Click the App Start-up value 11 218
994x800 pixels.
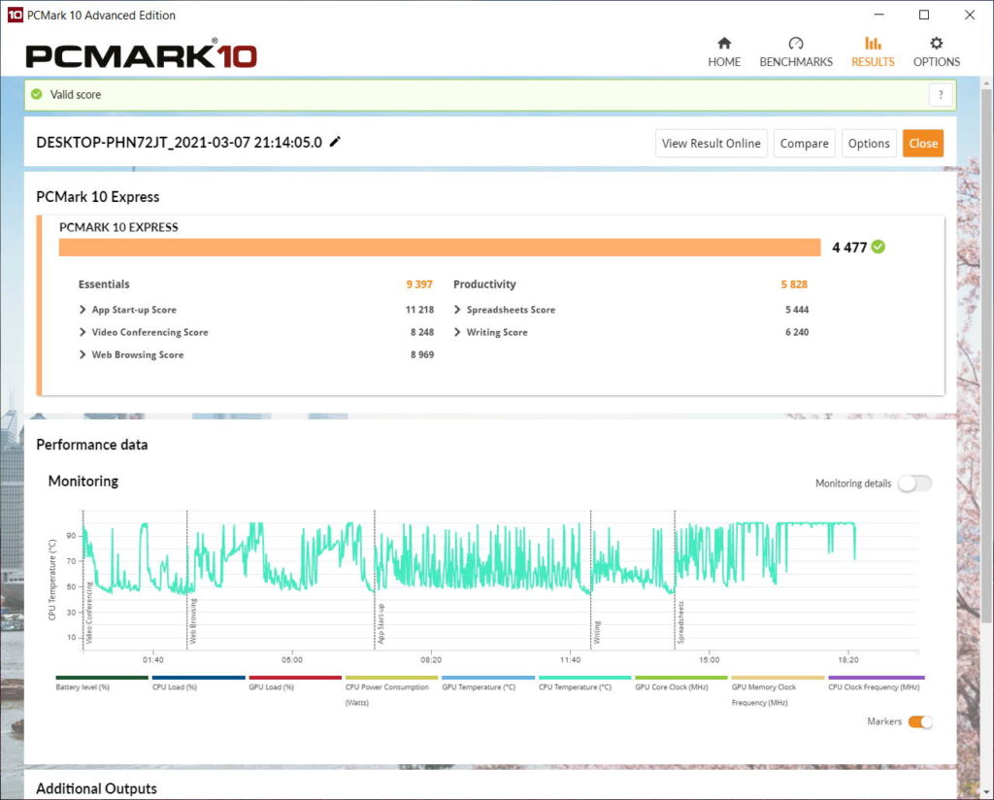pyautogui.click(x=419, y=310)
